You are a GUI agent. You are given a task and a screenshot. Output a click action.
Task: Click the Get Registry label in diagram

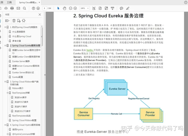(x=94, y=98)
